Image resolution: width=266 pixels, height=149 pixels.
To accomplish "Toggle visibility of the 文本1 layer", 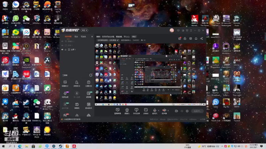I will (62, 45).
